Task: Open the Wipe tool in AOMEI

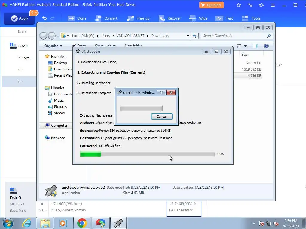Action: click(198, 18)
